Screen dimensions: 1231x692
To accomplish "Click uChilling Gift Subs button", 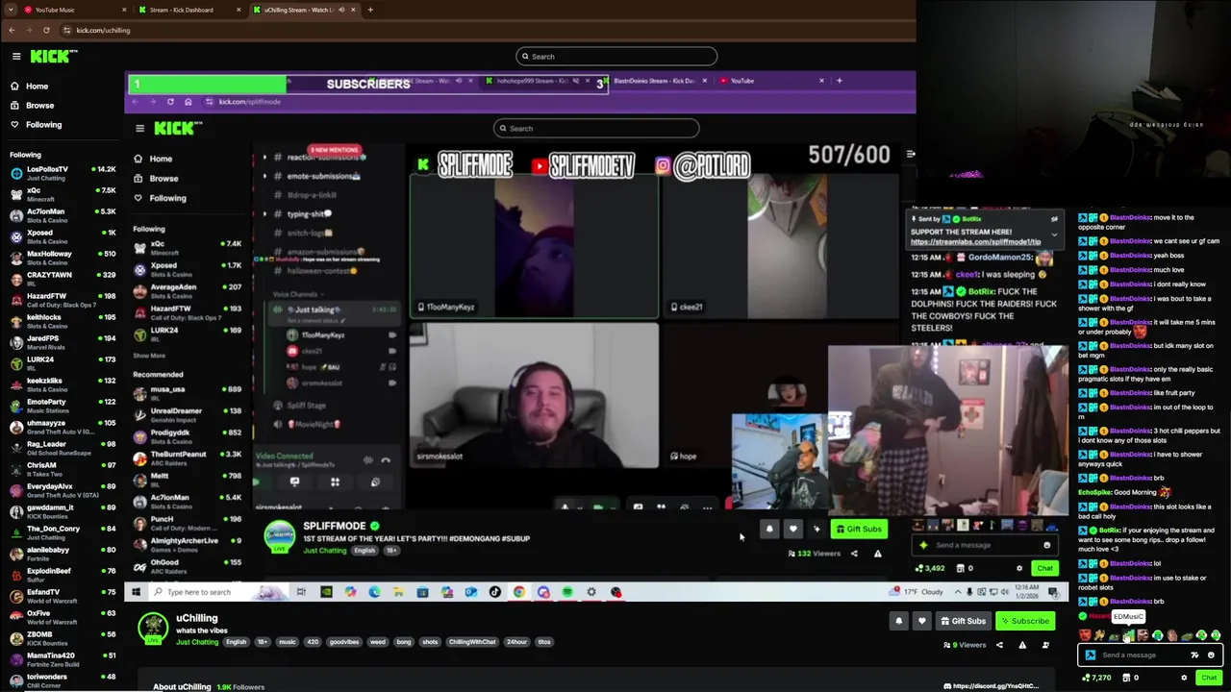I will (963, 621).
